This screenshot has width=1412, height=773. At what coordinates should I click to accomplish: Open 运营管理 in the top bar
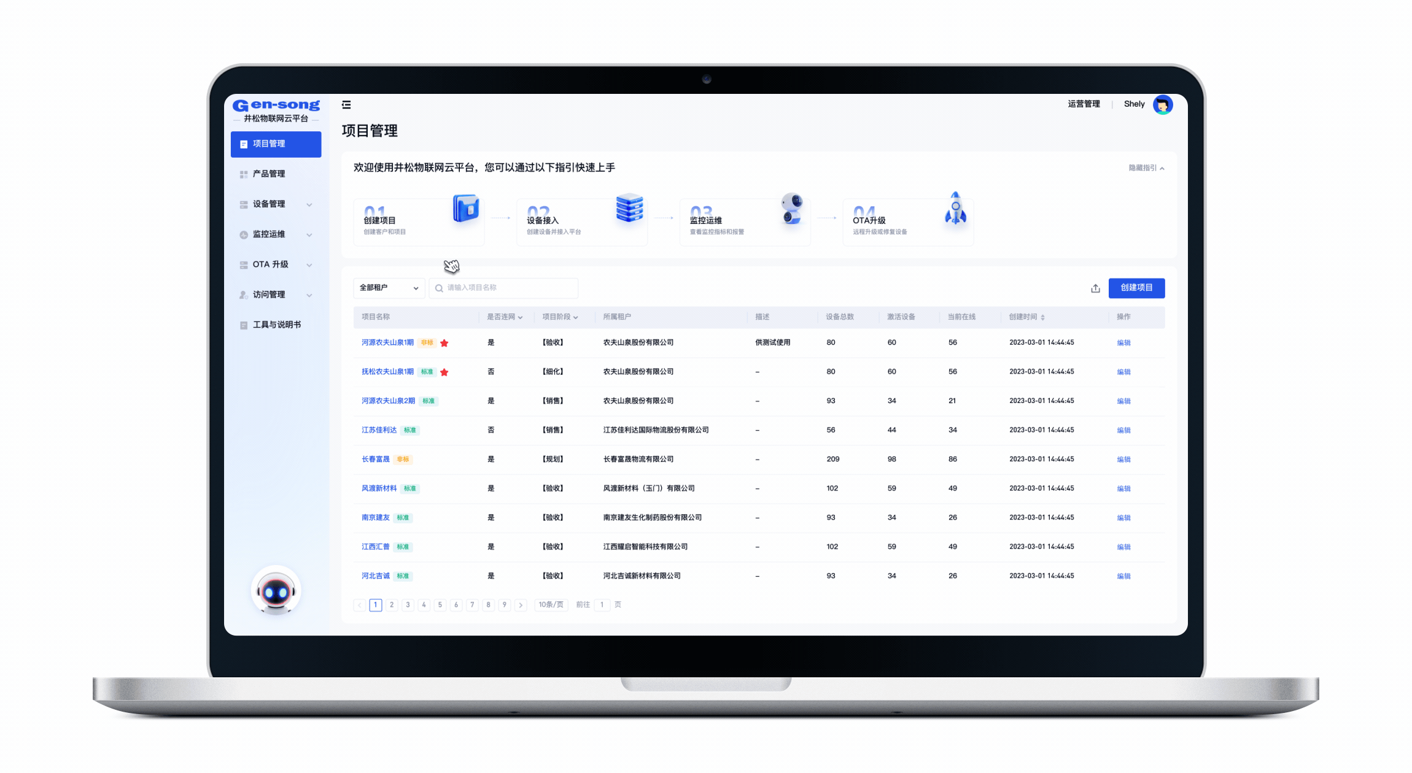[1084, 104]
